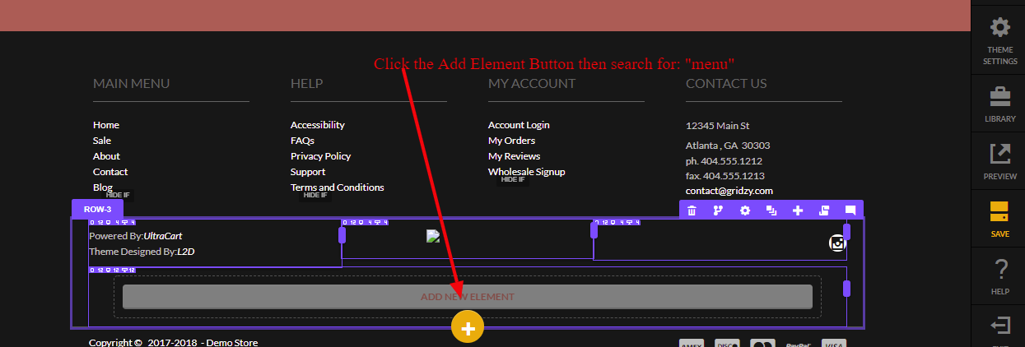Click the Wholesale Signup link
The height and width of the screenshot is (347, 1025).
click(x=527, y=172)
